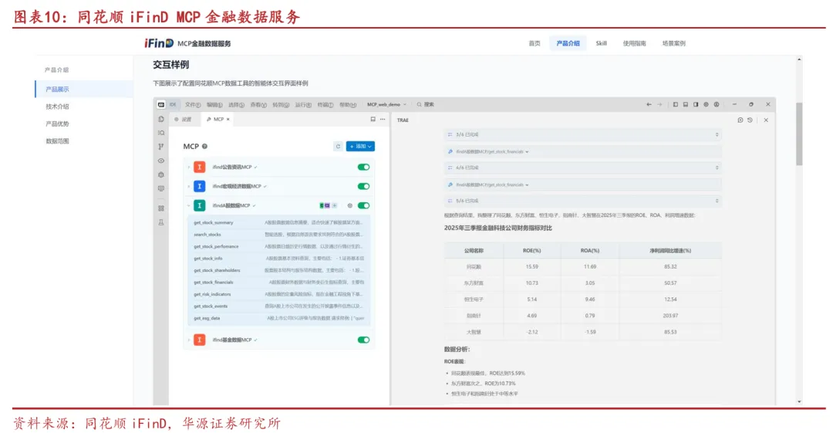Disable the ifindA股数据MCP toggle
Screen dimensions: 833x433
363,205
